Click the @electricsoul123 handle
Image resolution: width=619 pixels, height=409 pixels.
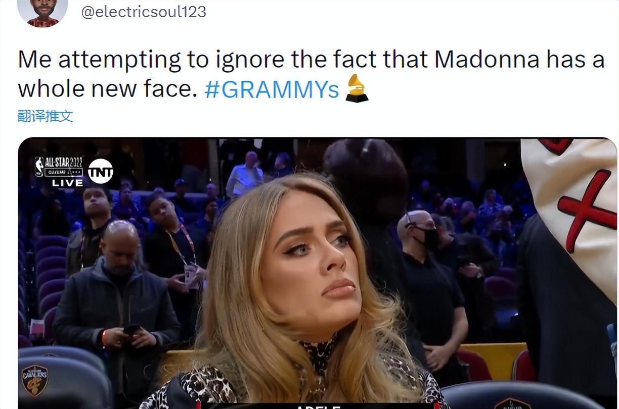144,11
